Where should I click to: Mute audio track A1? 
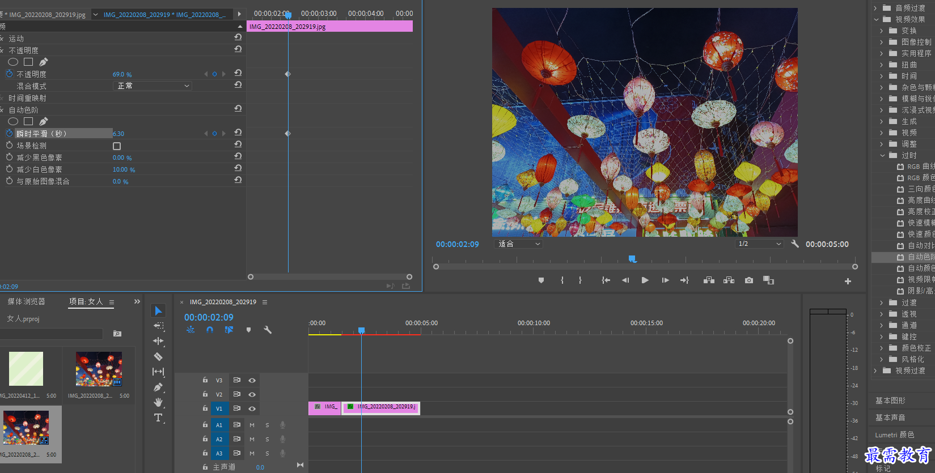(252, 425)
